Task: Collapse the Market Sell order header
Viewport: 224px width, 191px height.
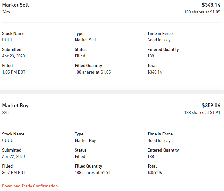Action: 15,5
